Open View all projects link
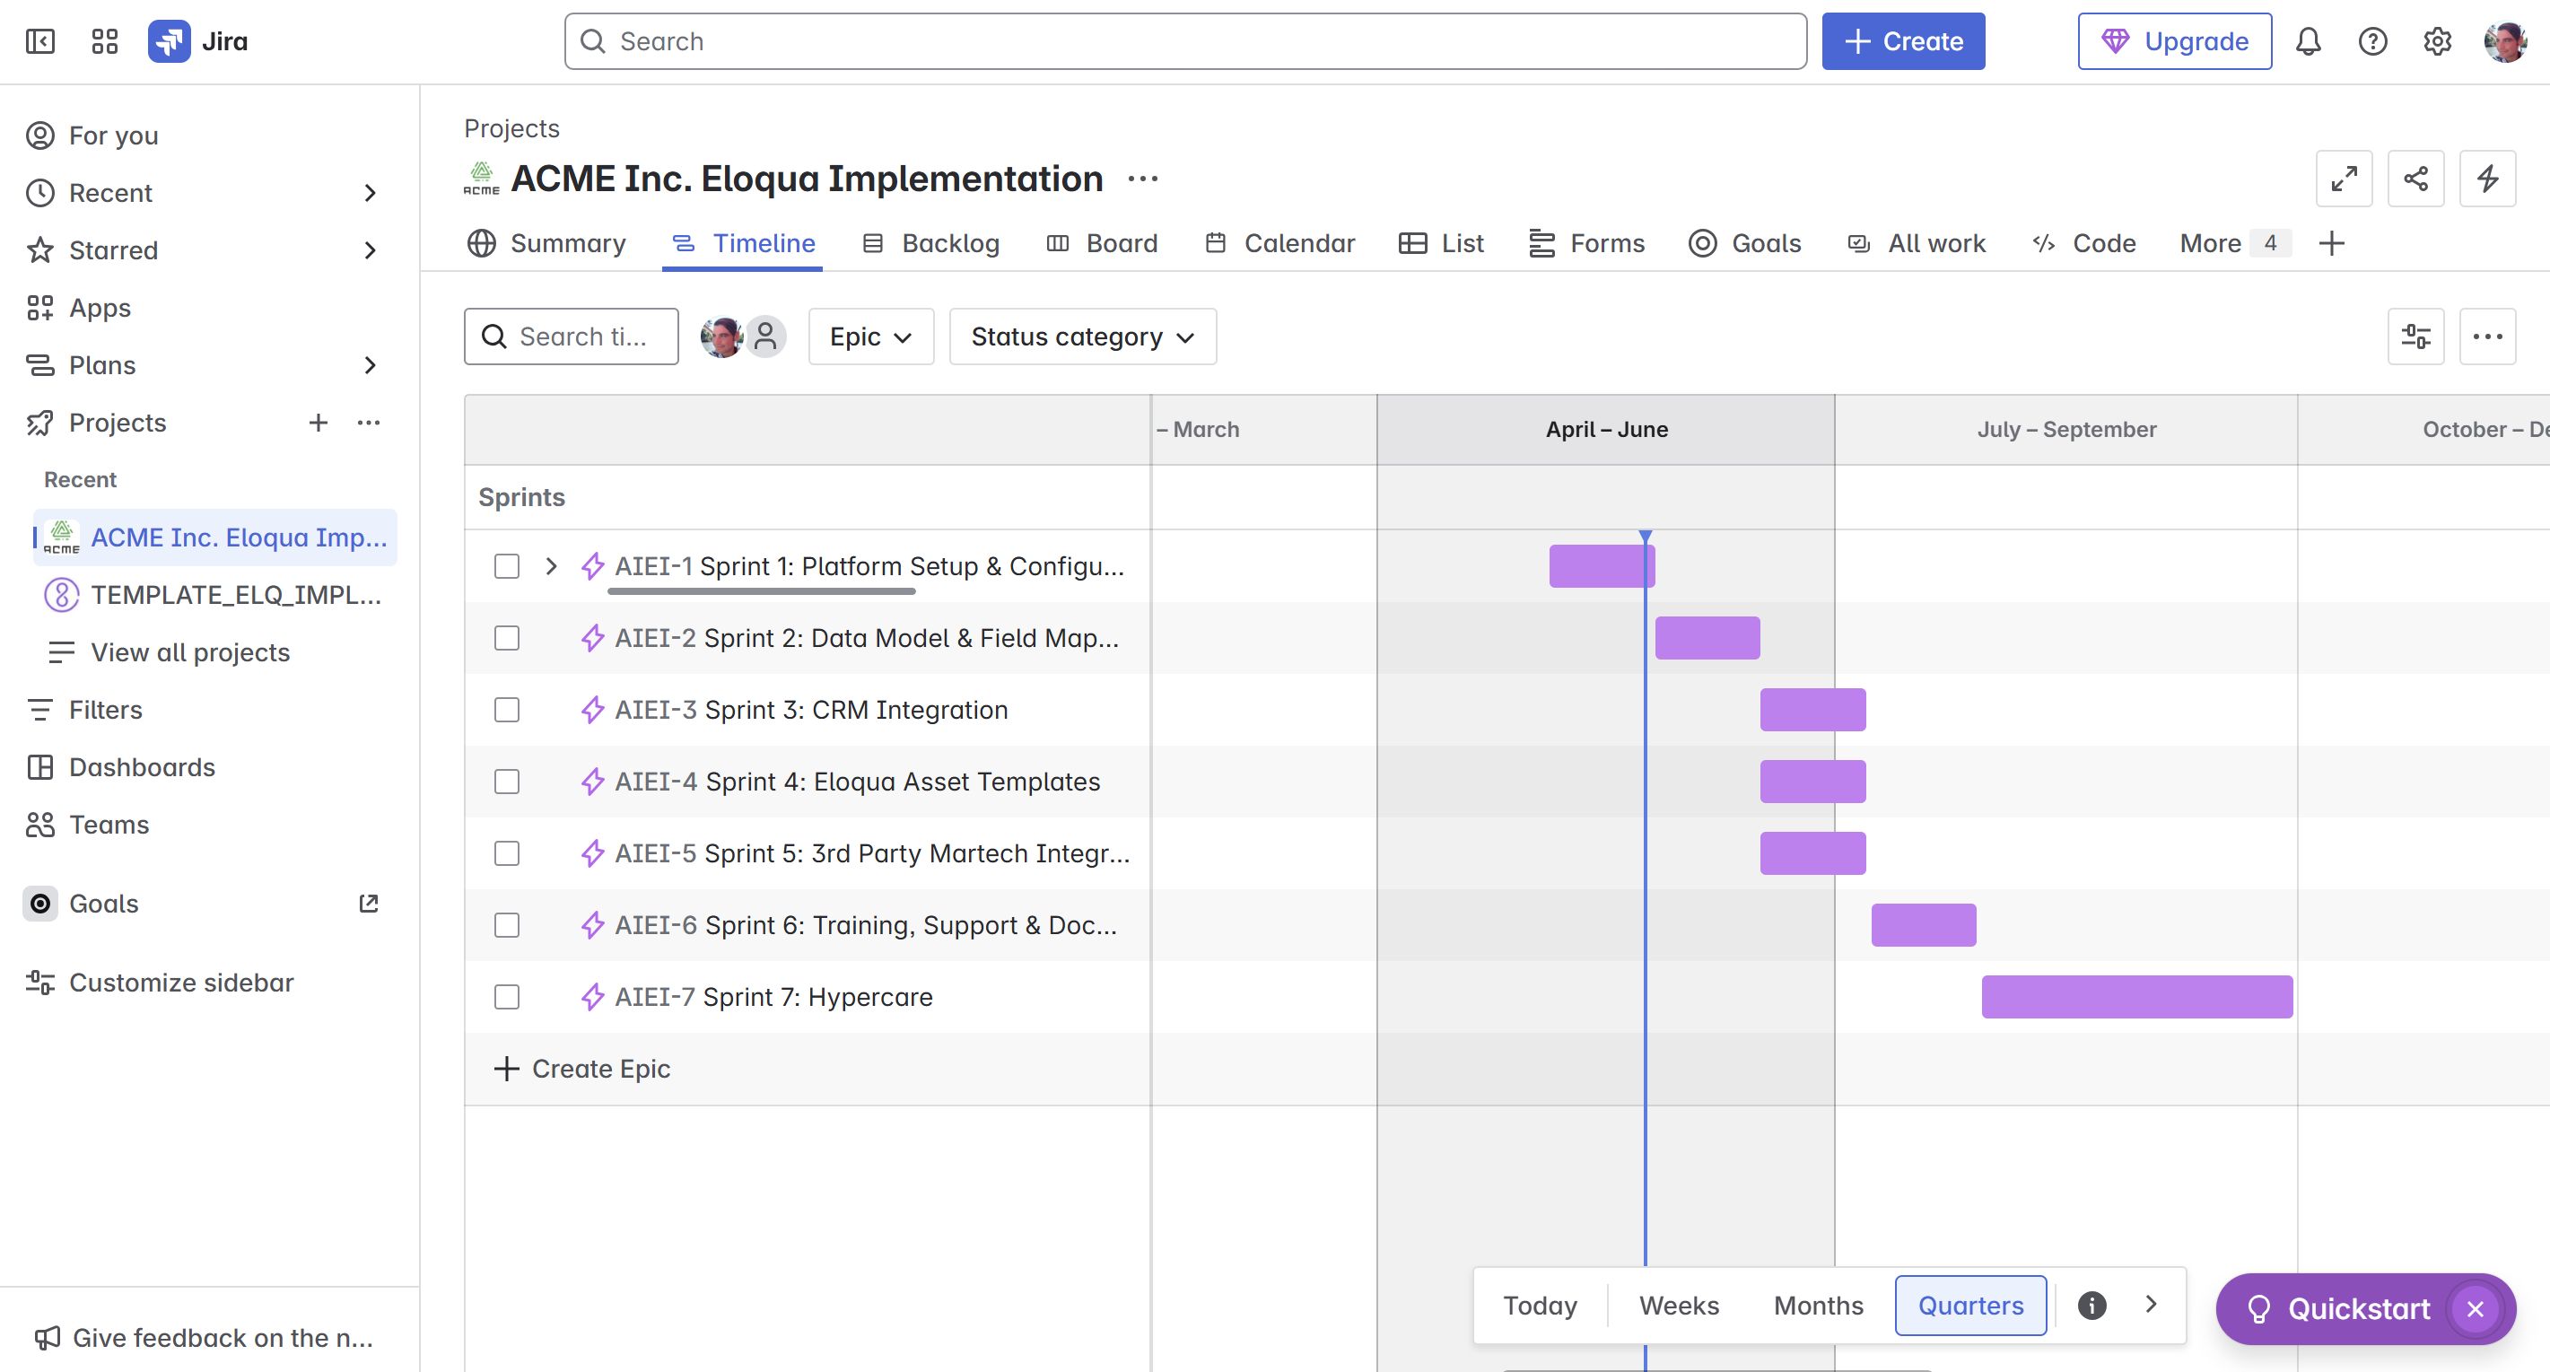The height and width of the screenshot is (1372, 2550). [188, 652]
